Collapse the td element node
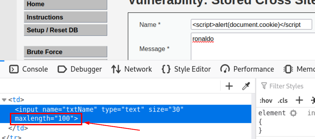 [4, 100]
